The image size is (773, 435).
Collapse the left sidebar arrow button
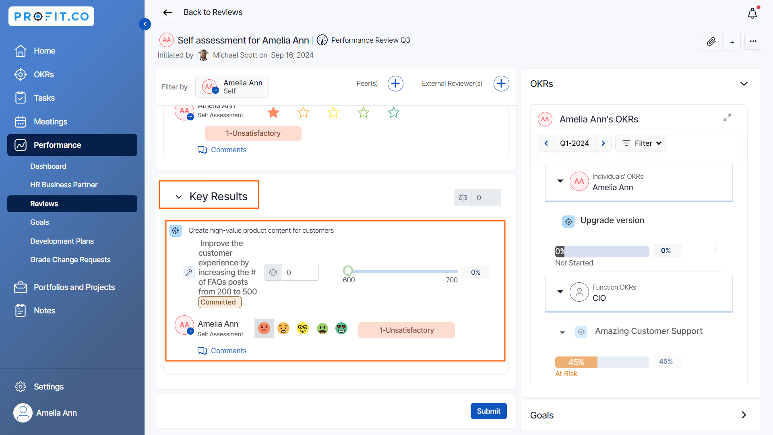[145, 24]
